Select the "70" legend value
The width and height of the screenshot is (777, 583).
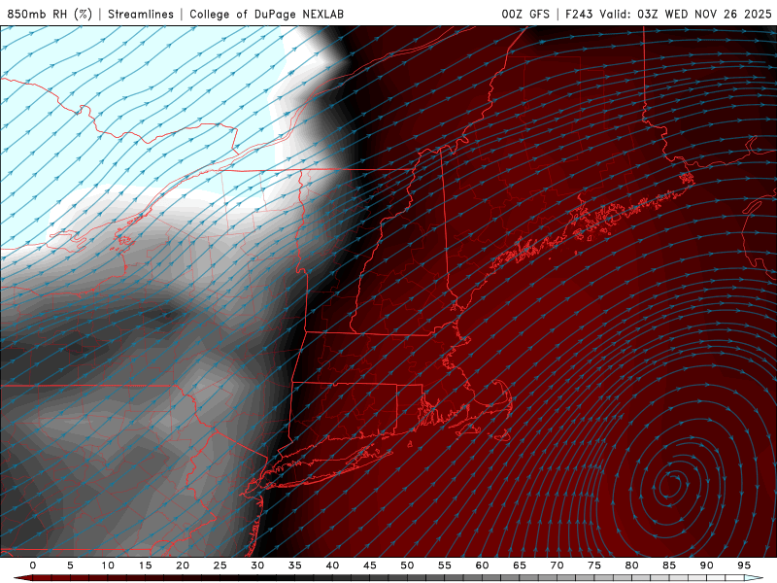pyautogui.click(x=557, y=566)
